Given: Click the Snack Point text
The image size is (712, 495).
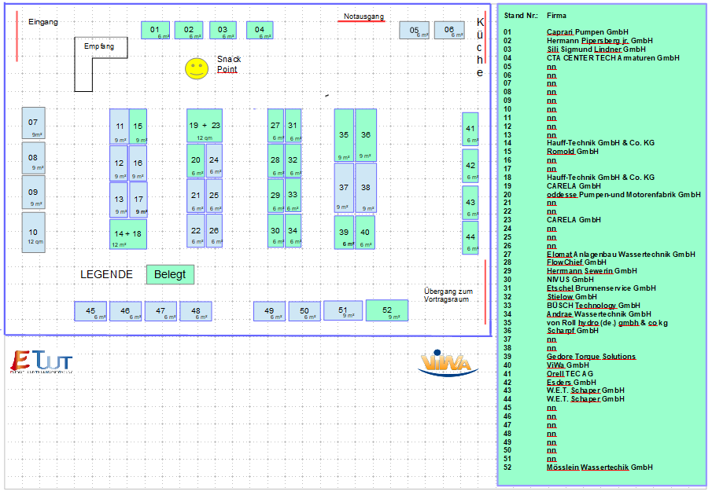Looking at the screenshot, I should tap(229, 64).
